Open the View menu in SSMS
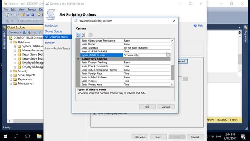Screen dimensions: 250x141 21,9
